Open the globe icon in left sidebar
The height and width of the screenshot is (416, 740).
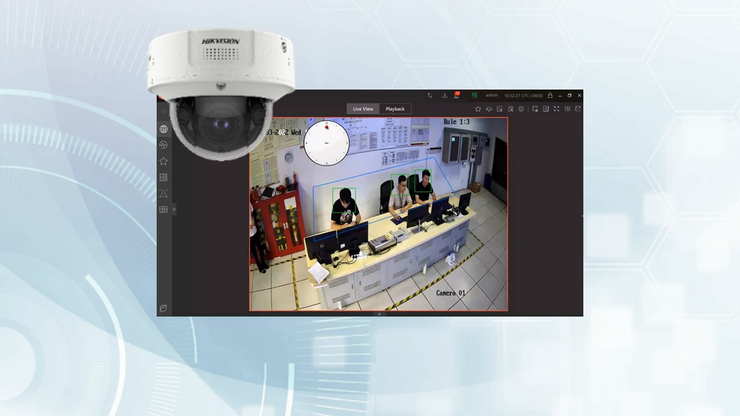tap(164, 129)
